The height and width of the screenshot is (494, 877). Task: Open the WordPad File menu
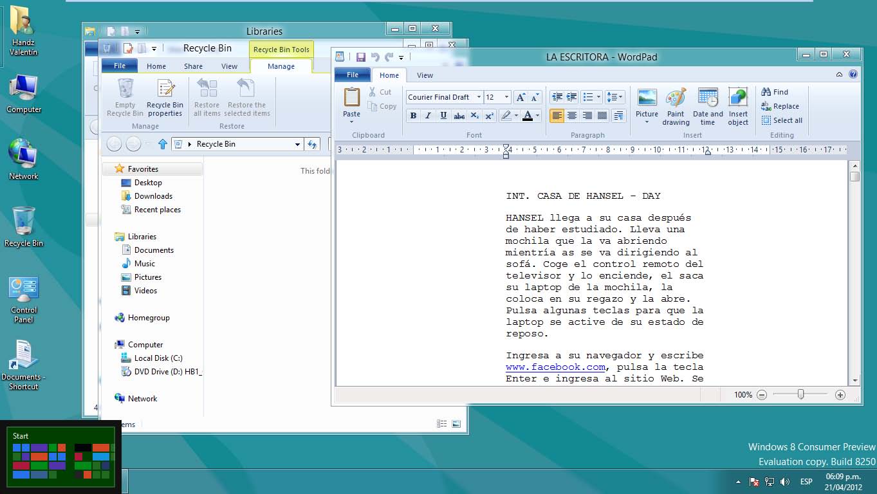click(x=353, y=75)
